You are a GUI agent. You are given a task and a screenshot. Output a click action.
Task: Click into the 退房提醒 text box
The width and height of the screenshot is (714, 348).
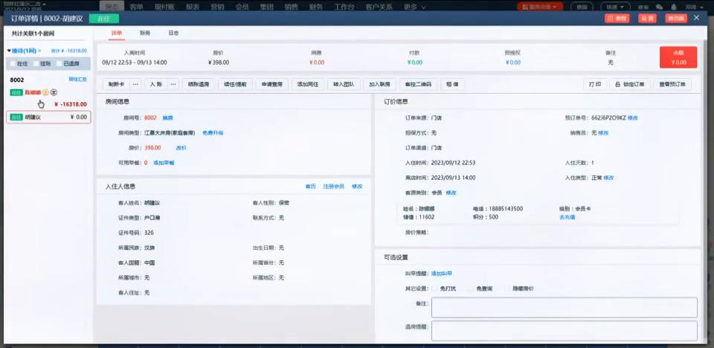pyautogui.click(x=565, y=331)
